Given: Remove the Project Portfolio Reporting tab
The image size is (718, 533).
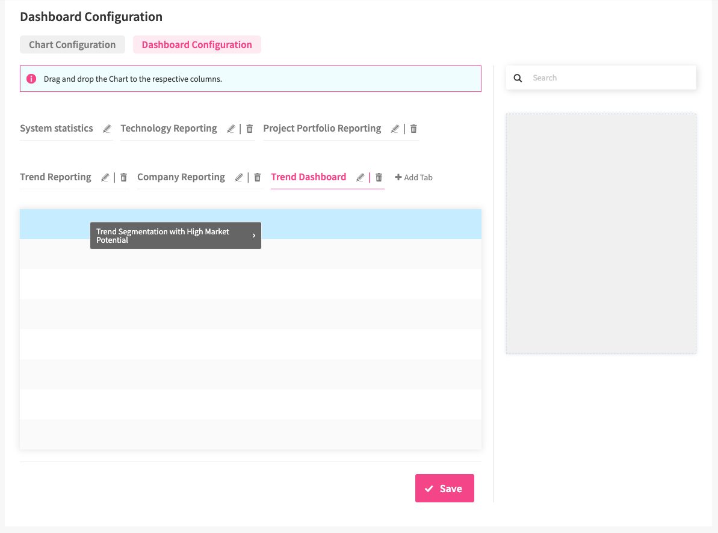Looking at the screenshot, I should (414, 129).
